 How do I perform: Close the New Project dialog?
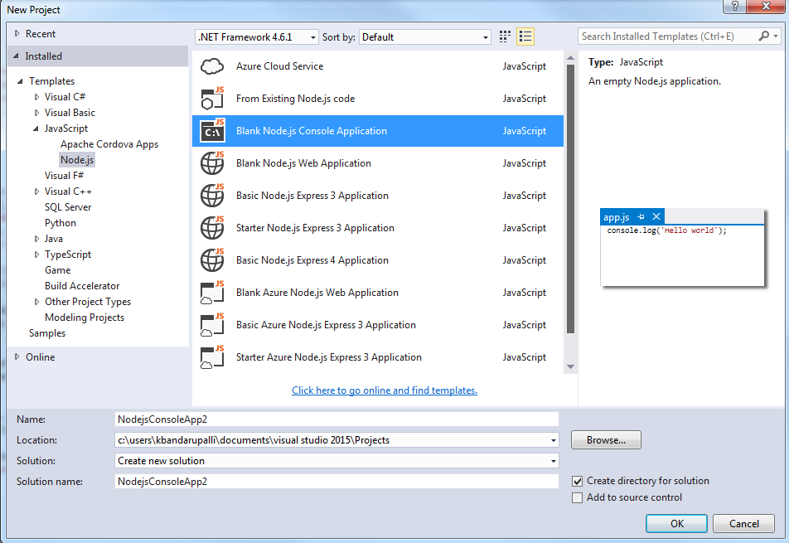tap(767, 6)
